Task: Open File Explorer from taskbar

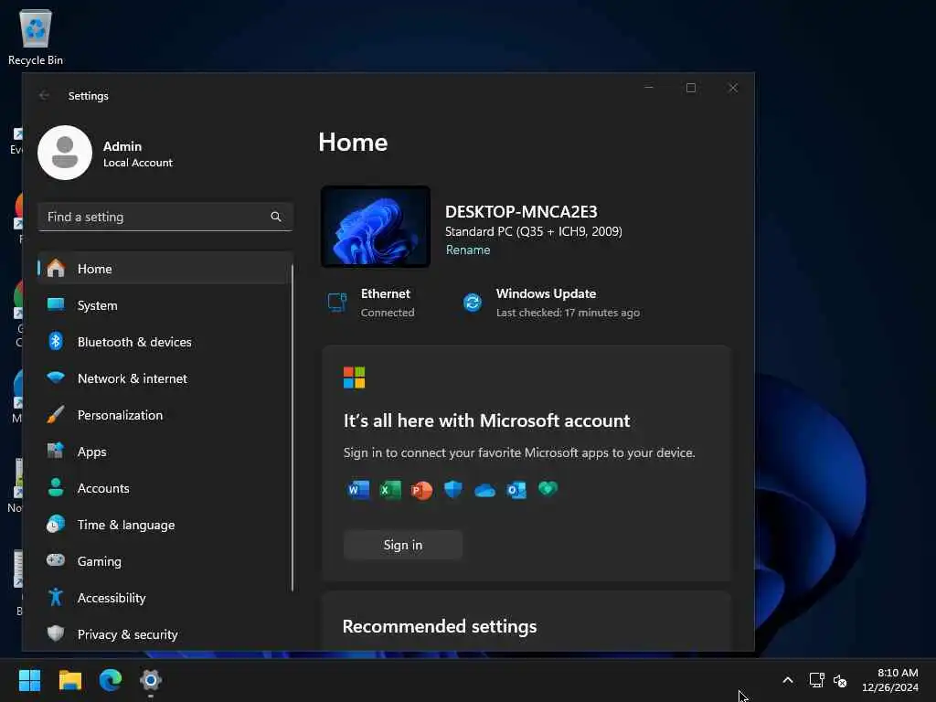Action: 70,680
